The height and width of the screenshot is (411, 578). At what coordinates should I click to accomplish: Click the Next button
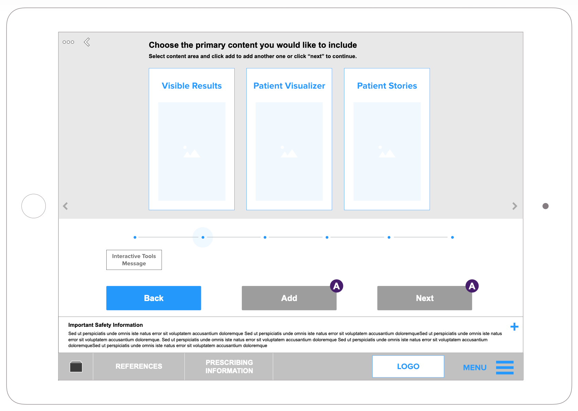point(424,298)
